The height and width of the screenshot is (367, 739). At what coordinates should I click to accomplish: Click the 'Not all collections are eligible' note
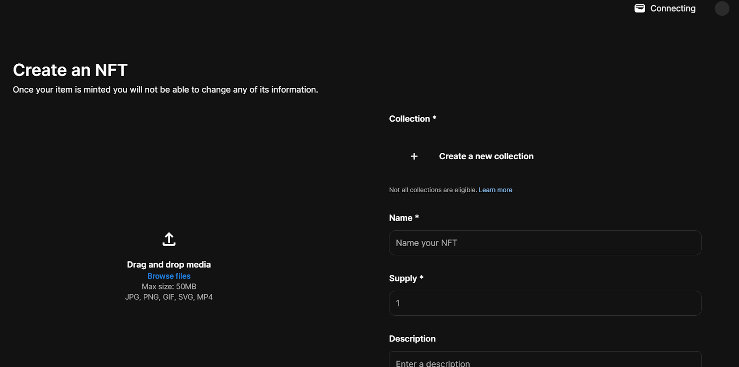(433, 190)
